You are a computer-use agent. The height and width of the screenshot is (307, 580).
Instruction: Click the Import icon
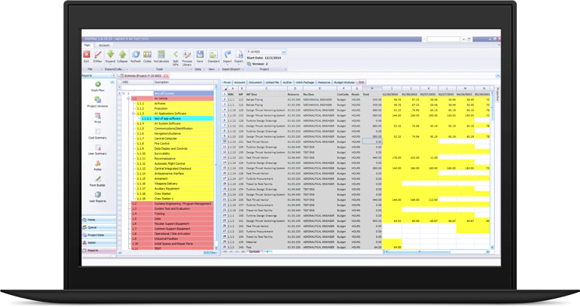(x=227, y=54)
